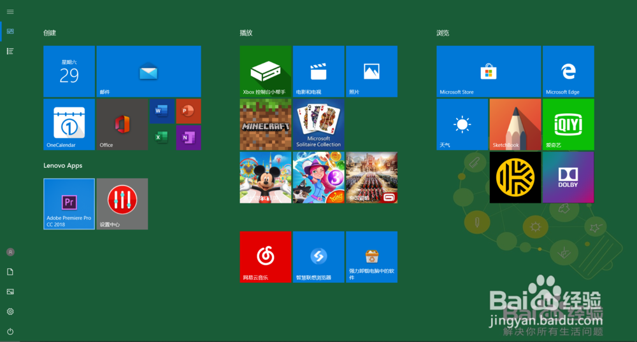Open the Mail (邮件) tile
The width and height of the screenshot is (637, 342).
148,71
